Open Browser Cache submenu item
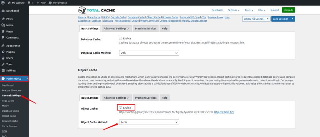Screen dimensions: 320x137 click(10, 121)
